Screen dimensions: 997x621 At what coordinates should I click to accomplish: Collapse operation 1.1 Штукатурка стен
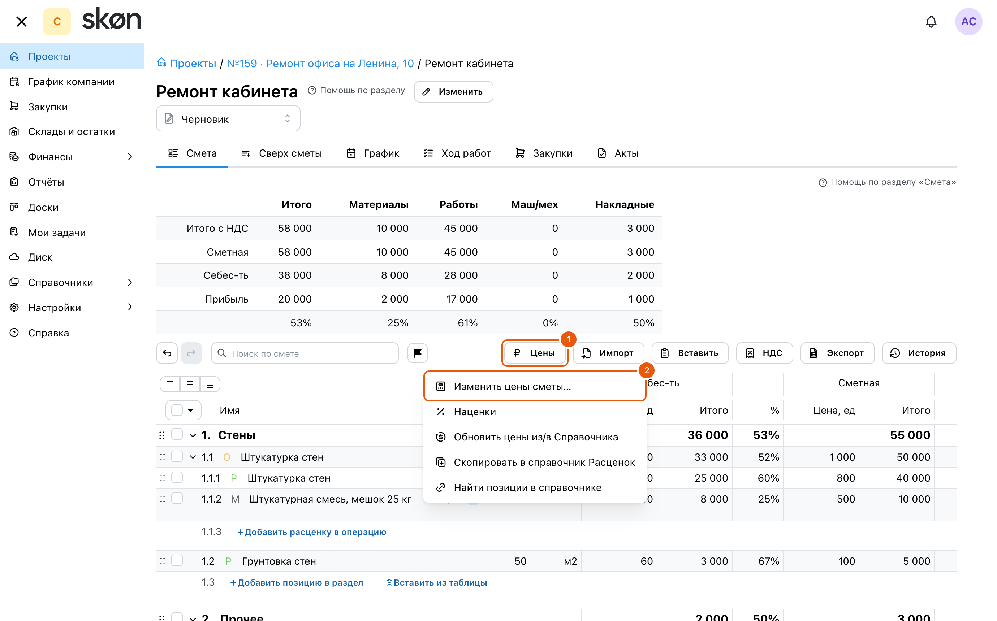click(x=193, y=457)
